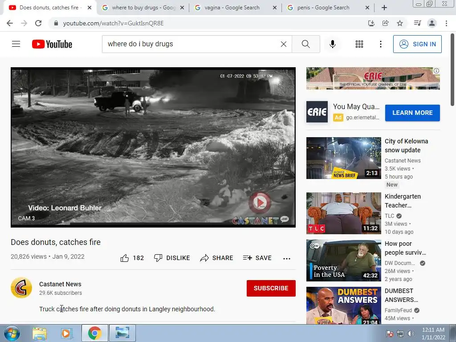Open the media control icon in Chrome toolbar

pyautogui.click(x=417, y=23)
